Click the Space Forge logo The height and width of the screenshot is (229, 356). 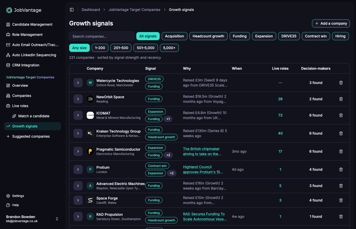90,200
